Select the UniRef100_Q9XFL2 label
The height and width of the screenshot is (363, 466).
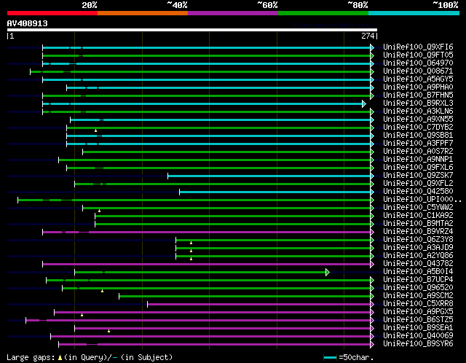(x=418, y=184)
